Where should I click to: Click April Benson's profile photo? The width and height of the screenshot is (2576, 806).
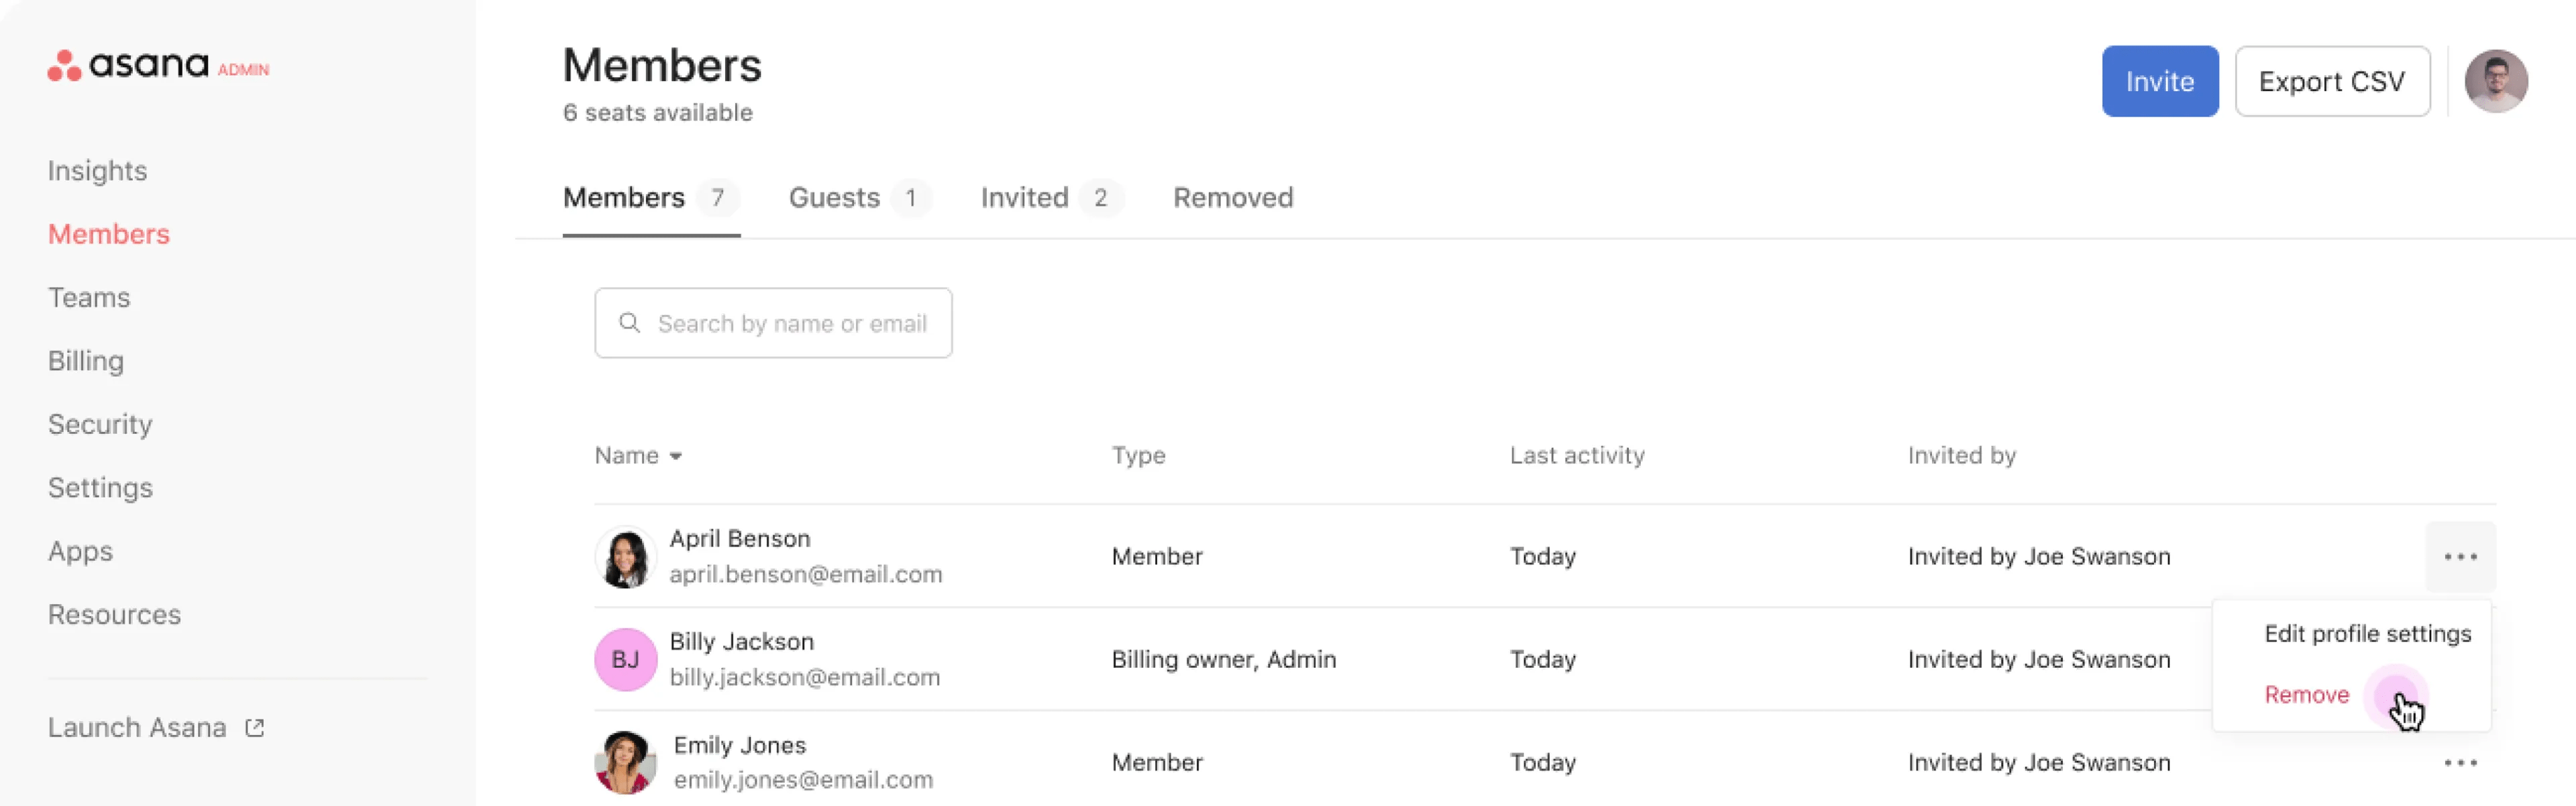625,557
